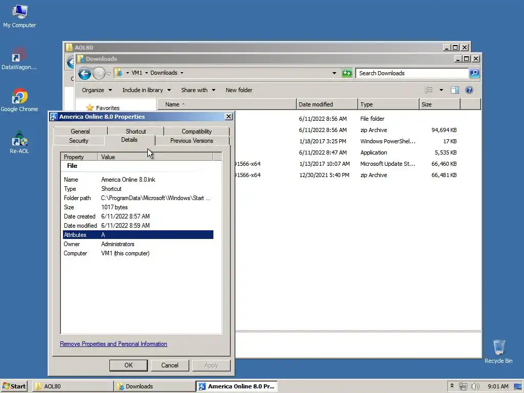
Task: Select the Folder path property row
Action: click(x=138, y=198)
